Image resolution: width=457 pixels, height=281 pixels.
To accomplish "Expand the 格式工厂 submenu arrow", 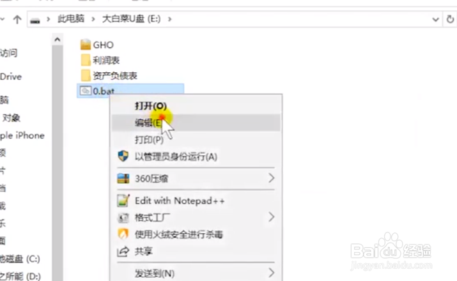I will pyautogui.click(x=272, y=217).
